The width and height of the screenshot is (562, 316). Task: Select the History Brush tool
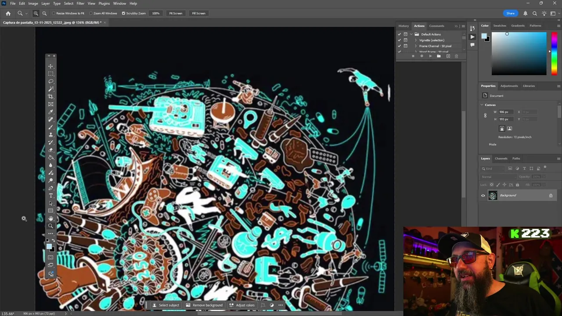point(51,142)
